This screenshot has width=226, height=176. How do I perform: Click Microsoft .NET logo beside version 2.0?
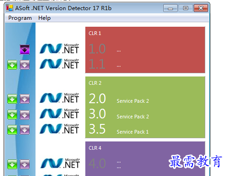point(59,98)
